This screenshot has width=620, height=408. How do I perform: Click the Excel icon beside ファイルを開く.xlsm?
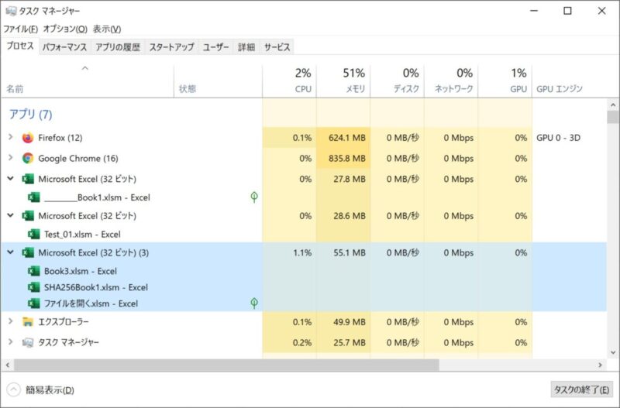[x=34, y=303]
